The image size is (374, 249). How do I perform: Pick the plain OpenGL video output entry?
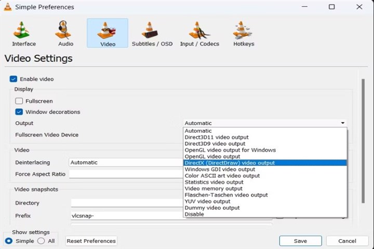(265, 157)
